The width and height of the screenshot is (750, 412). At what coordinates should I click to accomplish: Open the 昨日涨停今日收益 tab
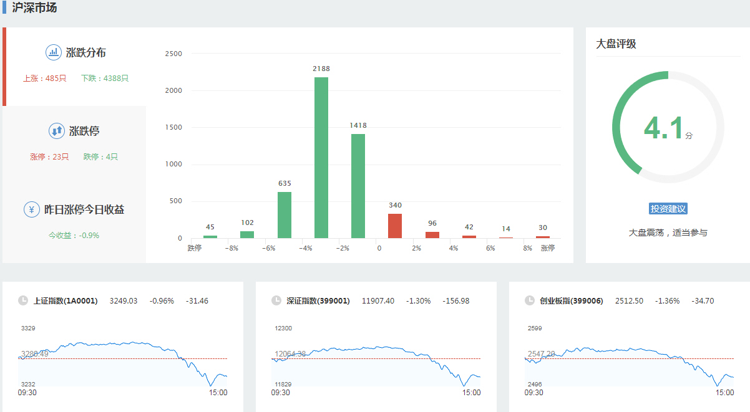pyautogui.click(x=75, y=222)
